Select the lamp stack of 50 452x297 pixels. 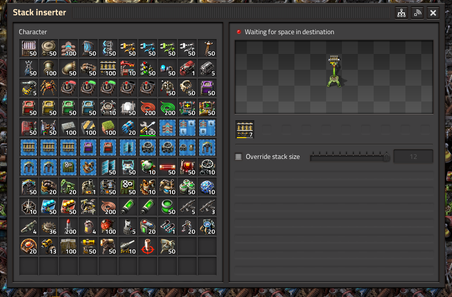click(128, 108)
